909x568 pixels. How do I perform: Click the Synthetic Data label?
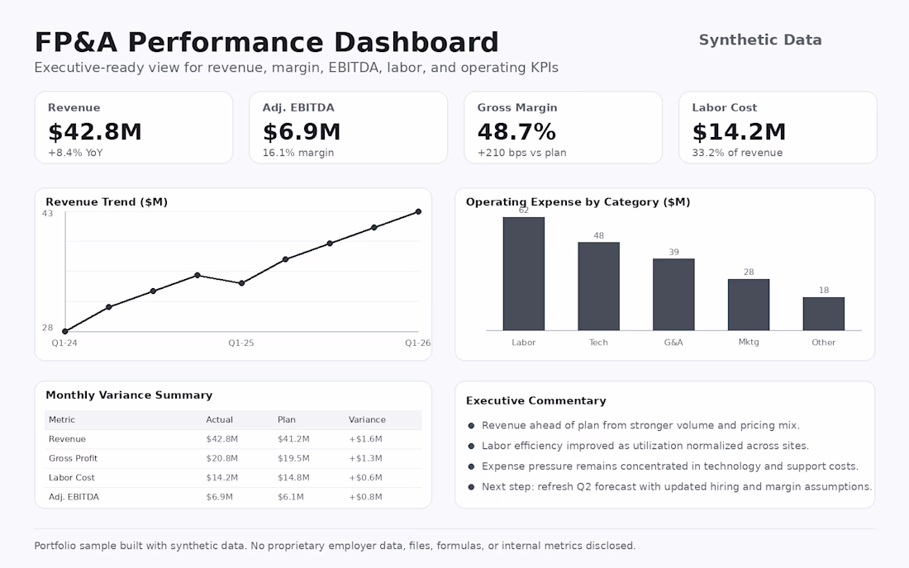pyautogui.click(x=760, y=40)
